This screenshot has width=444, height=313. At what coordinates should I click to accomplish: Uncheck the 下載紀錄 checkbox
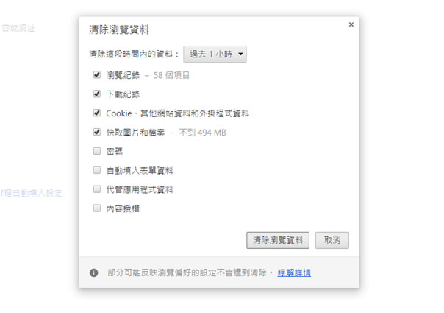[x=97, y=94]
